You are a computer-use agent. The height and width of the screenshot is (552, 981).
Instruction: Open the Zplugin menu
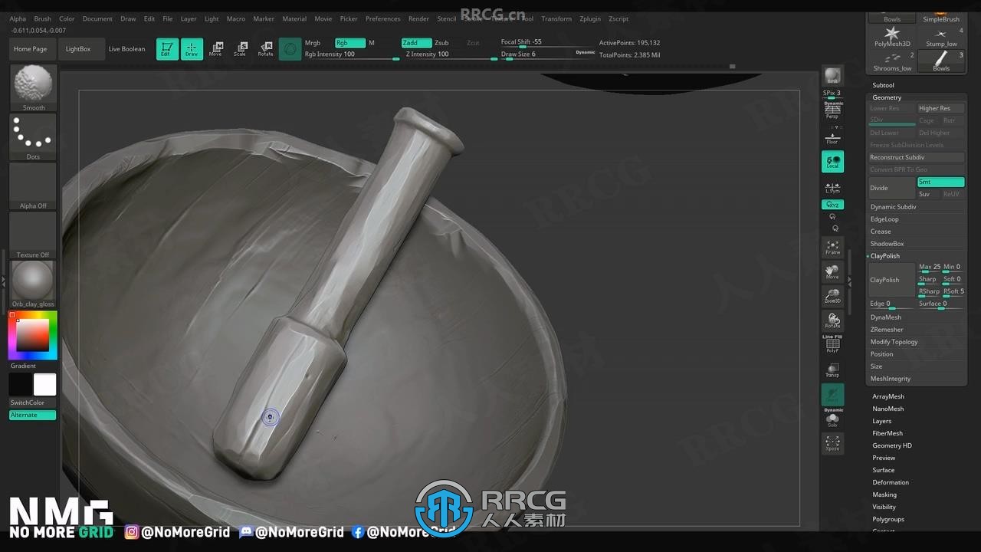[x=590, y=18]
